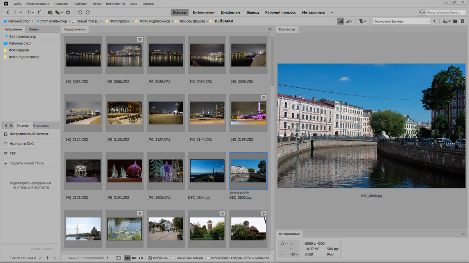Expand the filter by rating dropdown

(x=363, y=21)
